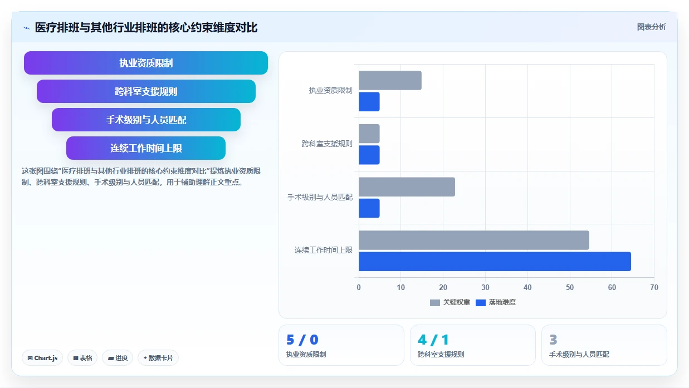Screen dimensions: 689x388
Task: Click chart axis label 手术级别与人员匹配
Action: pyautogui.click(x=320, y=197)
